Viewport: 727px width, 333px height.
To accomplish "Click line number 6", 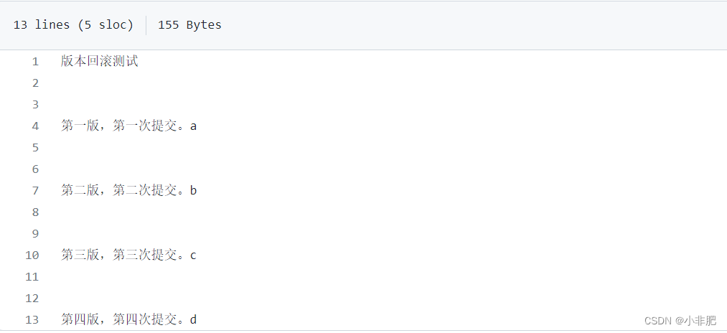I will coord(35,169).
